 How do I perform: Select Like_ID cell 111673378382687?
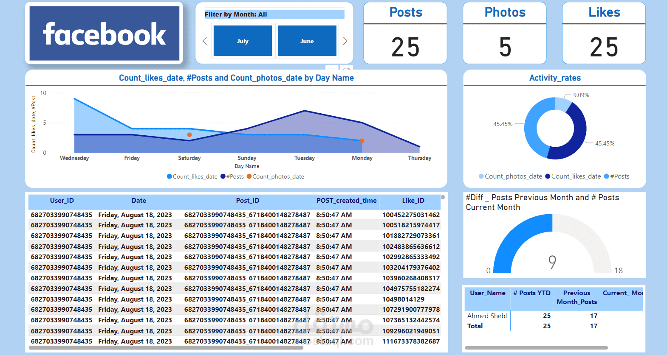click(x=411, y=341)
